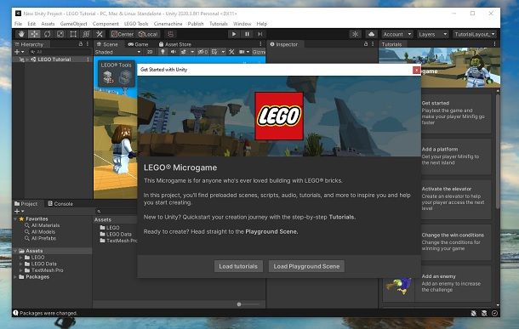Click the Load tutorials button

[x=238, y=266]
